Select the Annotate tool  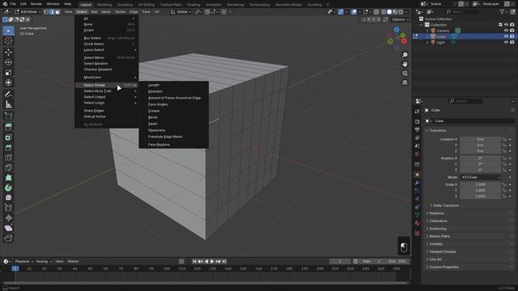coord(8,94)
